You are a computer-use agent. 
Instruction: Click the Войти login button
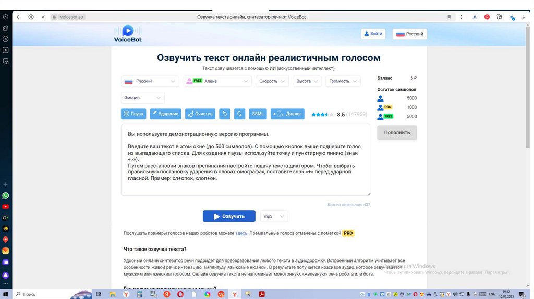coord(373,34)
